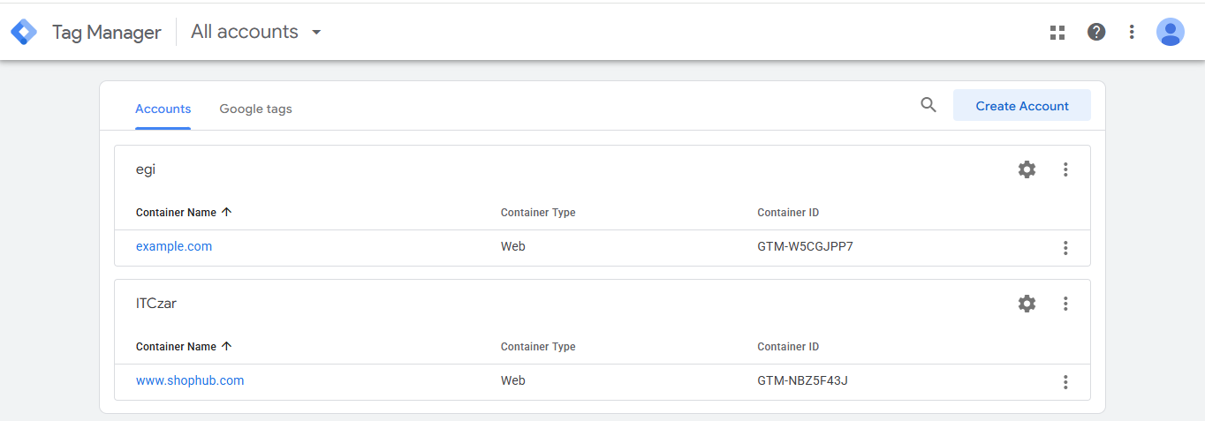Click Container Type header in egi table

(x=538, y=213)
